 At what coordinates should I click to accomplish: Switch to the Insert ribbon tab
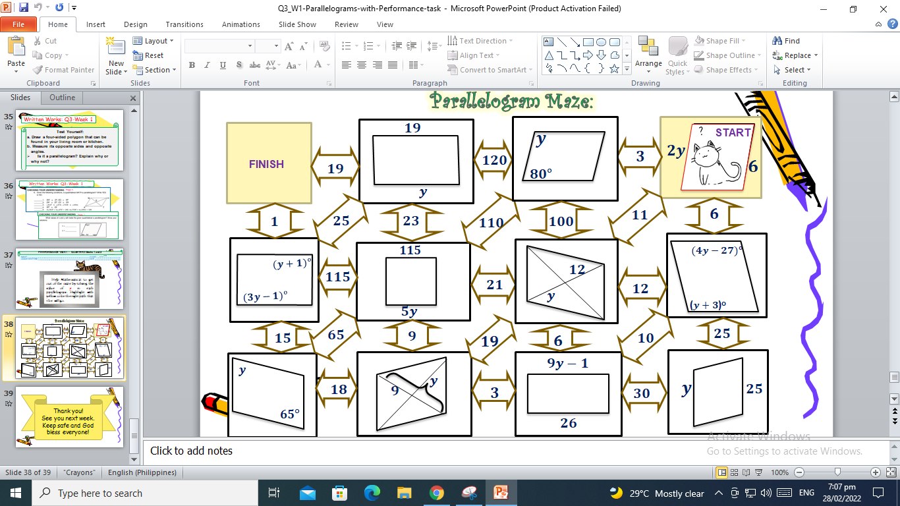(x=96, y=24)
